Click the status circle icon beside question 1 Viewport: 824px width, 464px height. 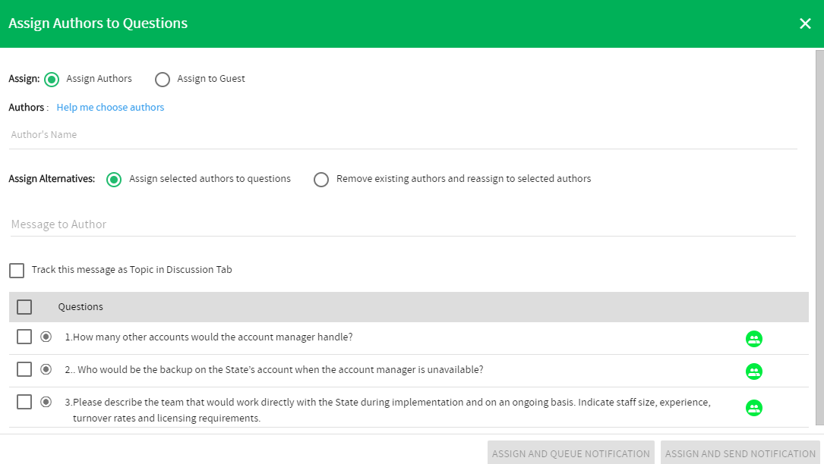tap(46, 337)
